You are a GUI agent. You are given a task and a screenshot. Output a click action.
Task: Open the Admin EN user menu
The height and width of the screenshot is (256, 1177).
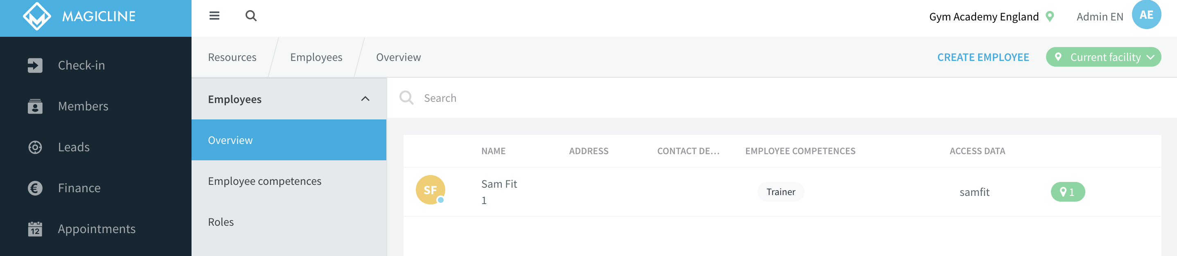coord(1099,17)
